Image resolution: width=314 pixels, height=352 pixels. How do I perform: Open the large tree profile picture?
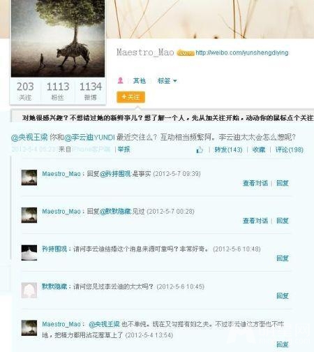(58, 38)
